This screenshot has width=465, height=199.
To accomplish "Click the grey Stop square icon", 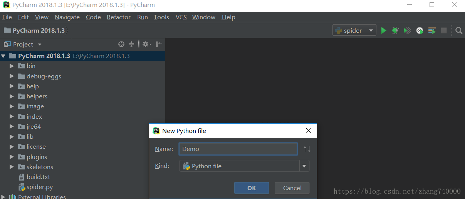I will coord(444,30).
